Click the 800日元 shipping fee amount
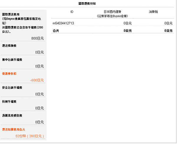 click(37, 38)
